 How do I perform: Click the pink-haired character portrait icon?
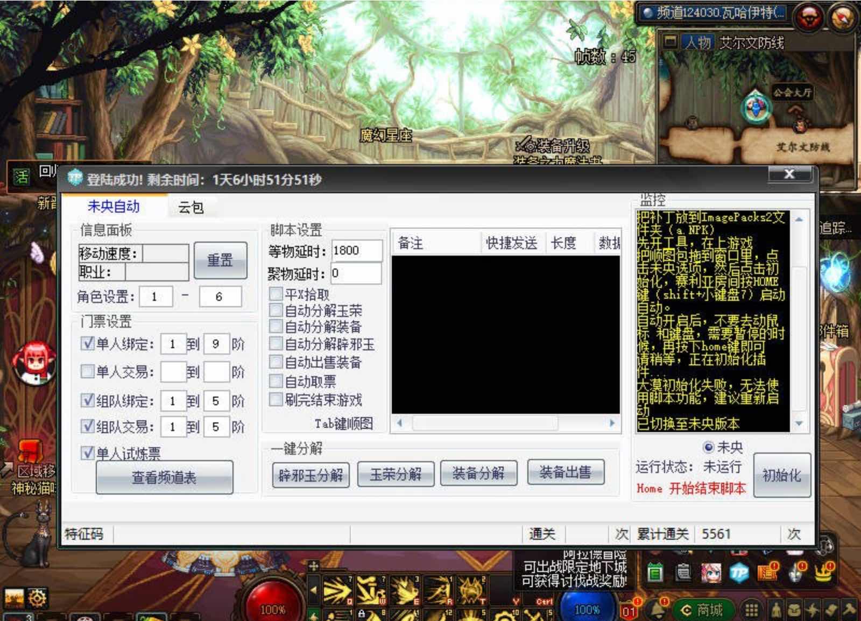click(x=711, y=573)
